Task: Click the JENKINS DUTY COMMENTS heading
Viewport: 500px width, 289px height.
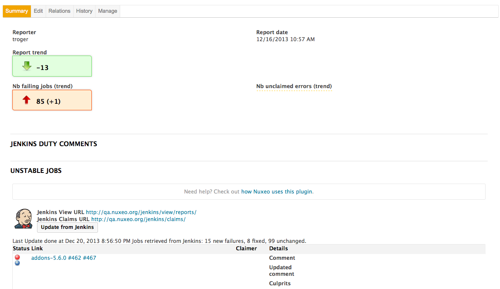Action: (x=54, y=144)
